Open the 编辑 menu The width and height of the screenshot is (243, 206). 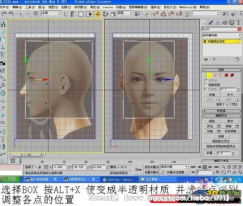point(17,7)
